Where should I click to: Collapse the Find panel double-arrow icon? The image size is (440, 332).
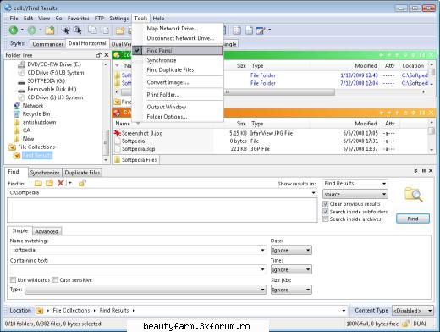click(415, 171)
